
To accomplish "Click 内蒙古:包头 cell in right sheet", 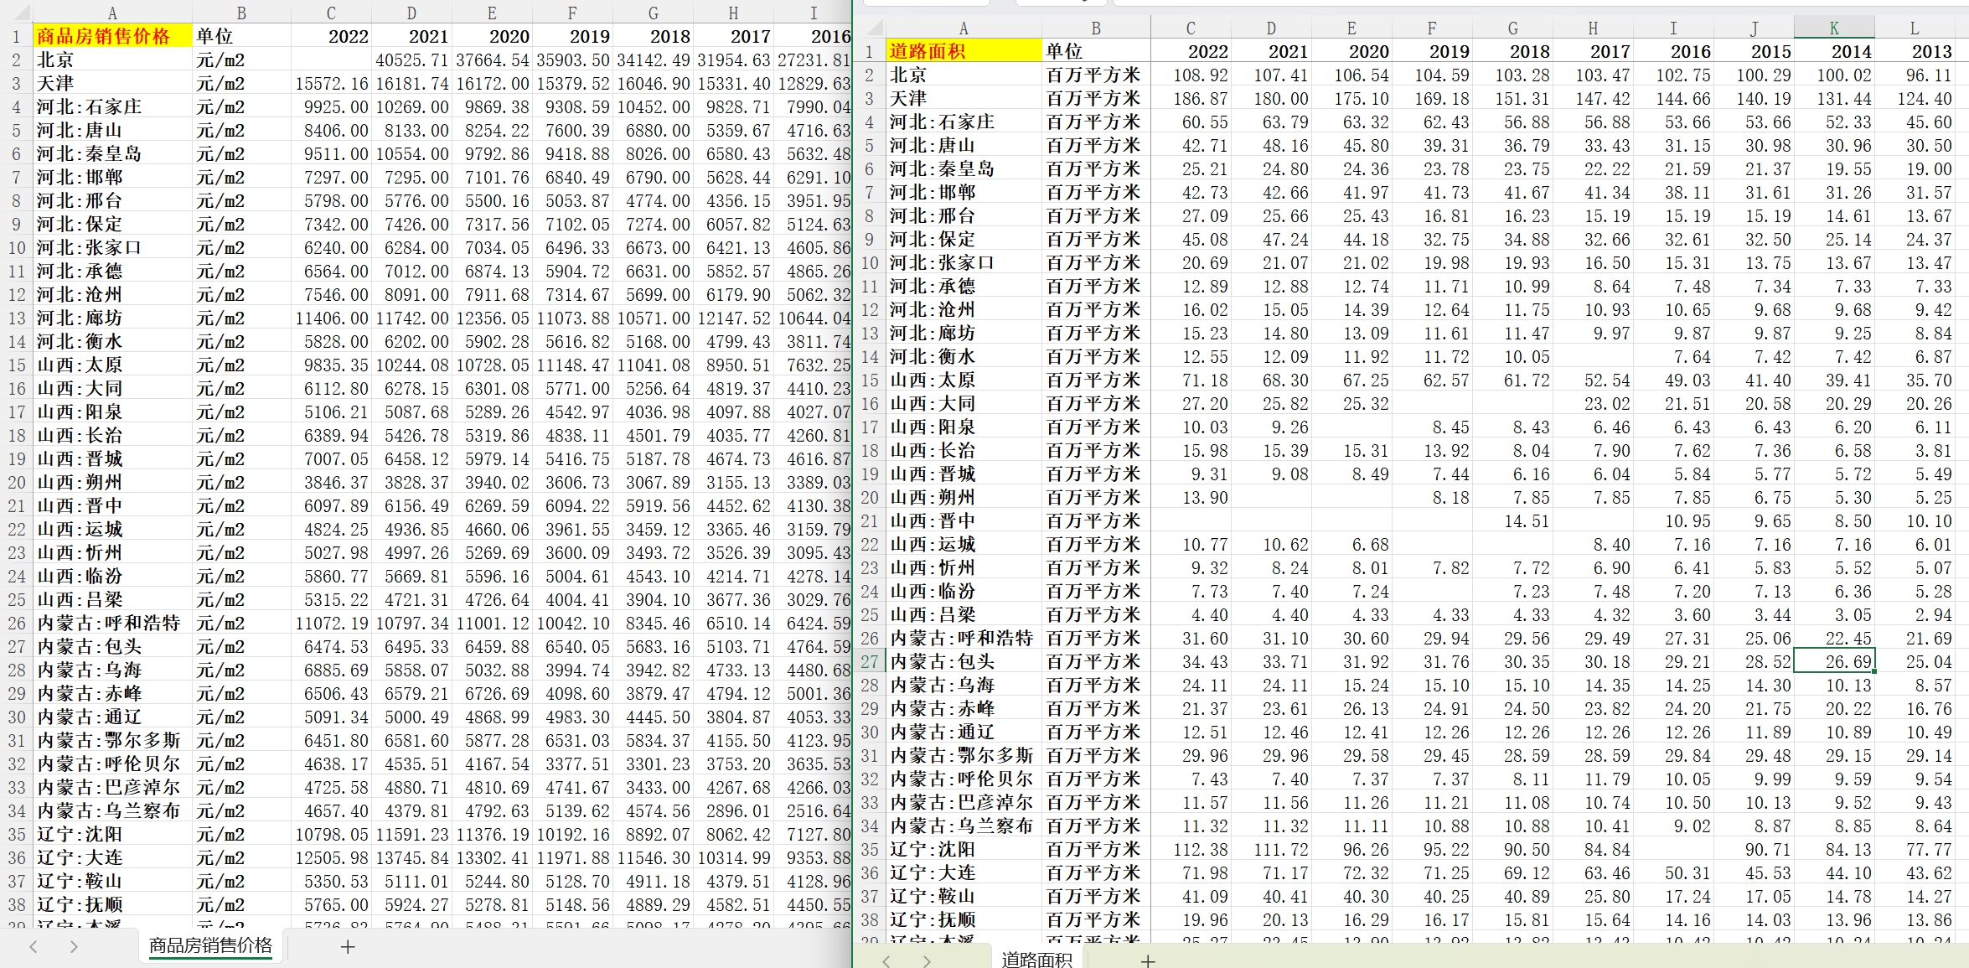I will (x=964, y=661).
